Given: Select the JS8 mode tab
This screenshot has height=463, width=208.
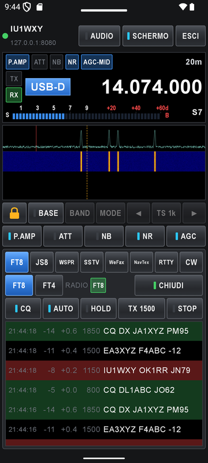Looking at the screenshot, I should click(42, 262).
